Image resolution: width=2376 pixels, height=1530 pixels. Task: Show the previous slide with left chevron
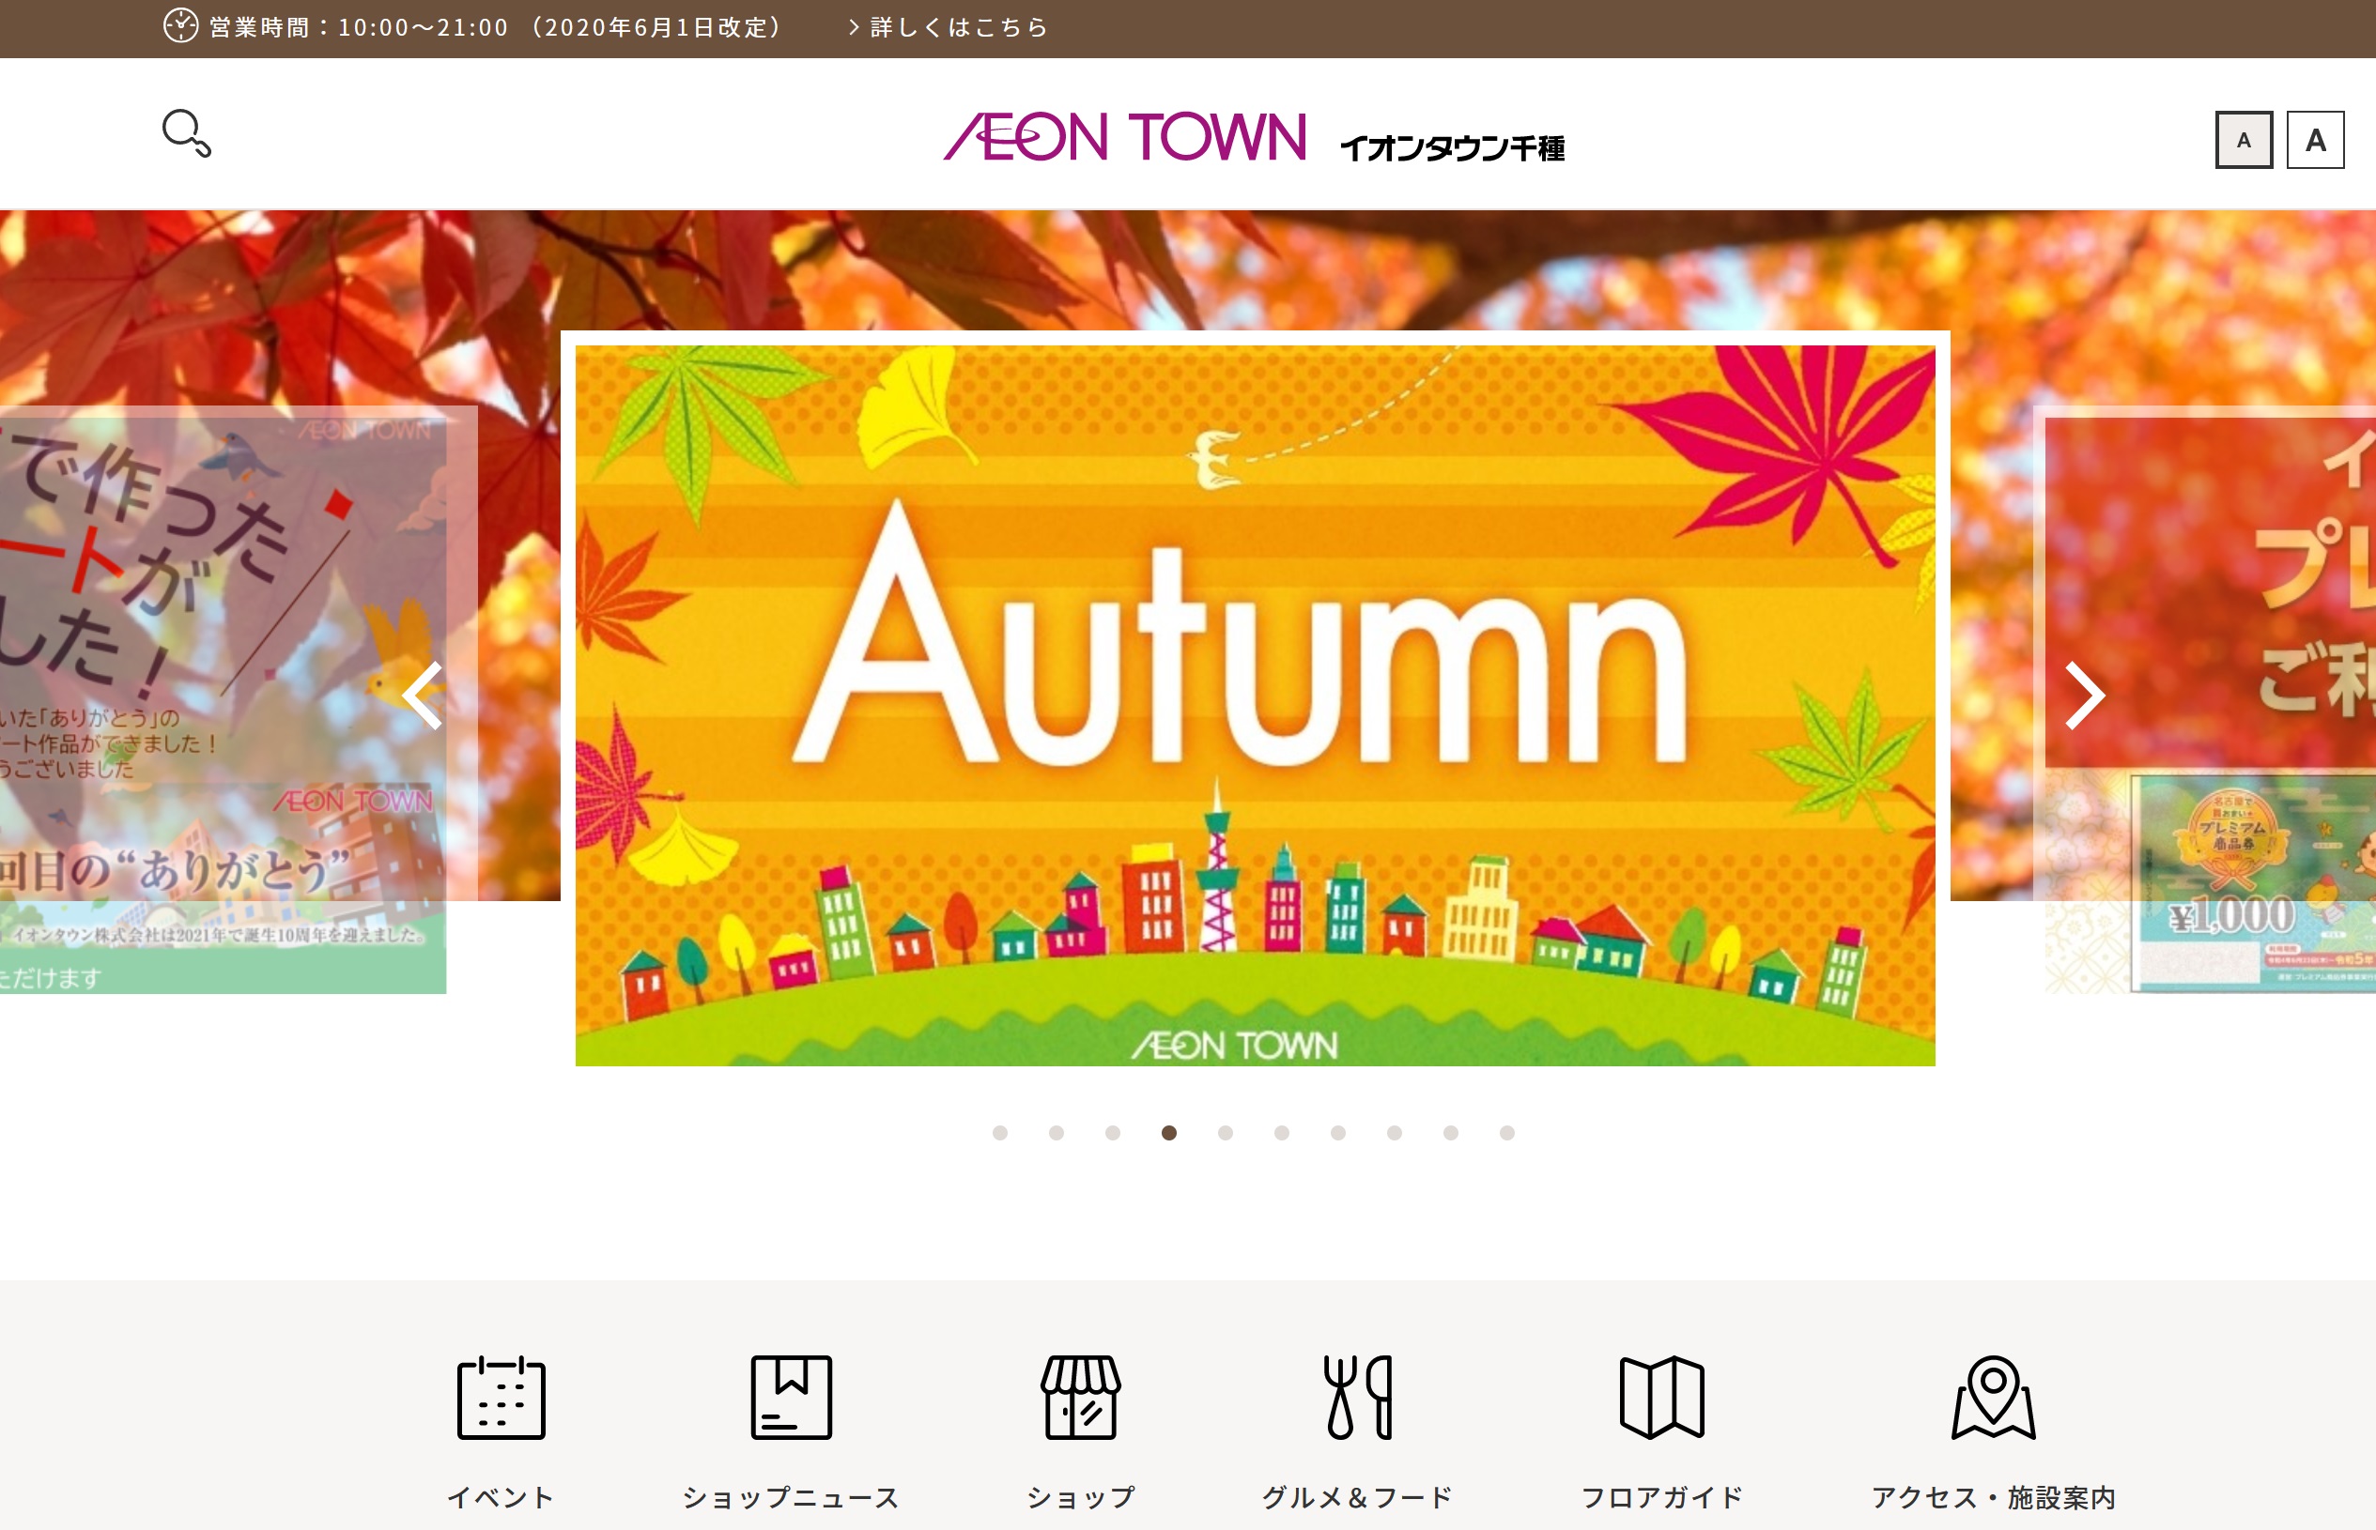pos(424,696)
